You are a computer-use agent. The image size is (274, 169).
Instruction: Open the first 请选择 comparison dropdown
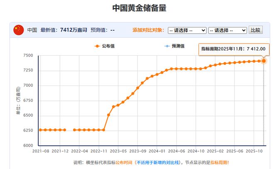pos(187,30)
